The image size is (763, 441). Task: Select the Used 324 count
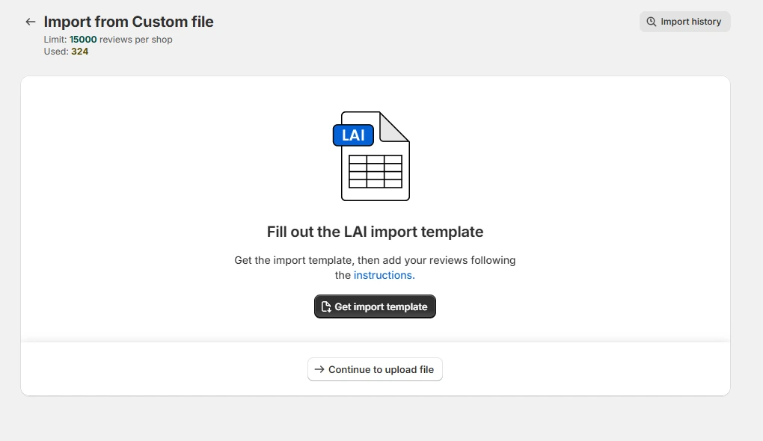(80, 52)
